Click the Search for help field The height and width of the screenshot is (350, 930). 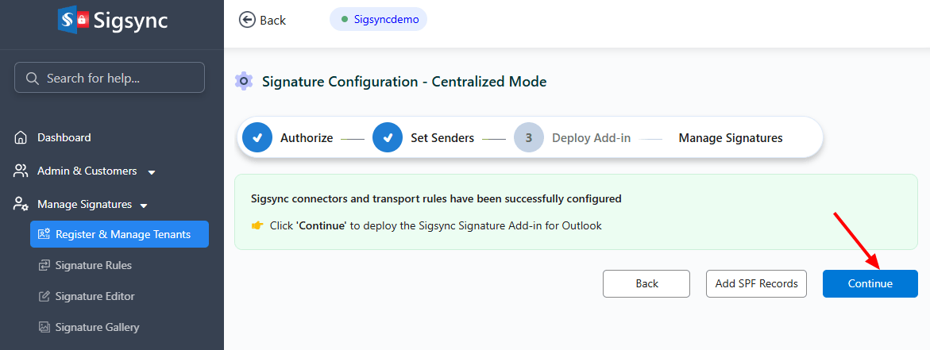[110, 78]
